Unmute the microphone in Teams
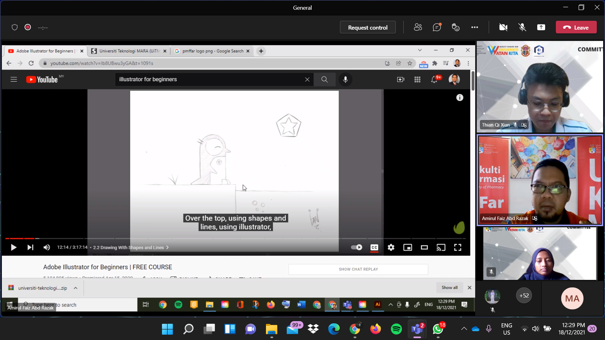The image size is (605, 340). (x=522, y=27)
